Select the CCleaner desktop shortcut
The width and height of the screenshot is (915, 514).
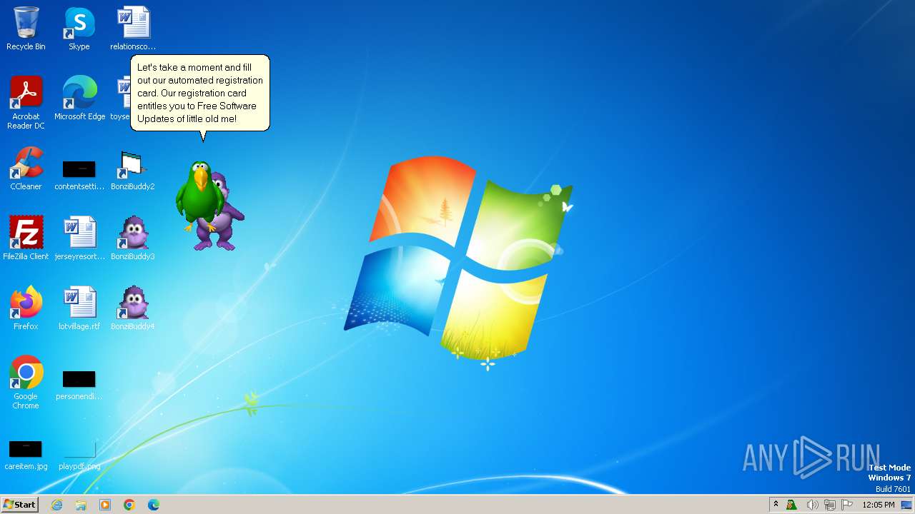tap(26, 168)
